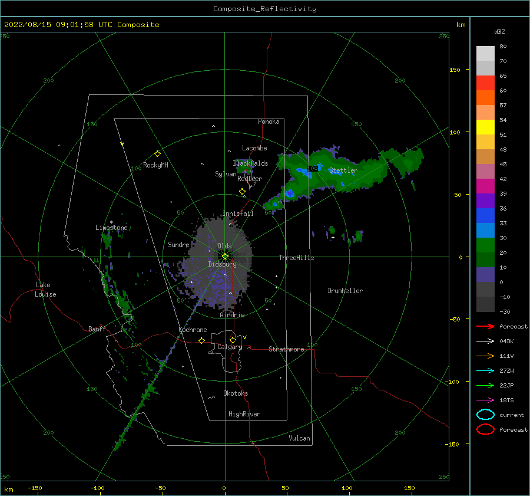Click the Sylvan label
This screenshot has height=496, width=530.
click(226, 174)
